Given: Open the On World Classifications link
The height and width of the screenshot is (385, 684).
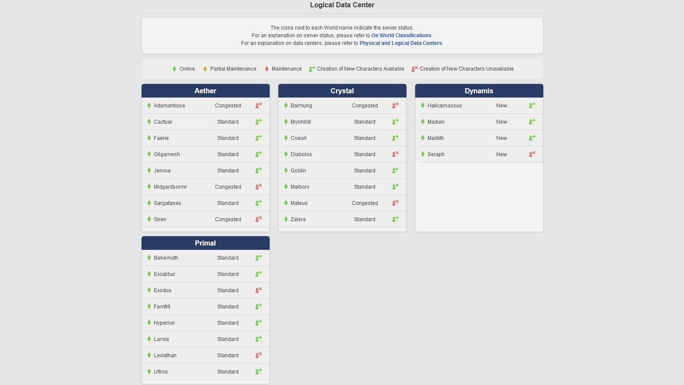Looking at the screenshot, I should (401, 36).
